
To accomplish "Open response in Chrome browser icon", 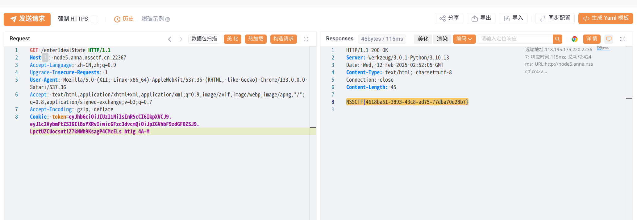I will point(574,39).
